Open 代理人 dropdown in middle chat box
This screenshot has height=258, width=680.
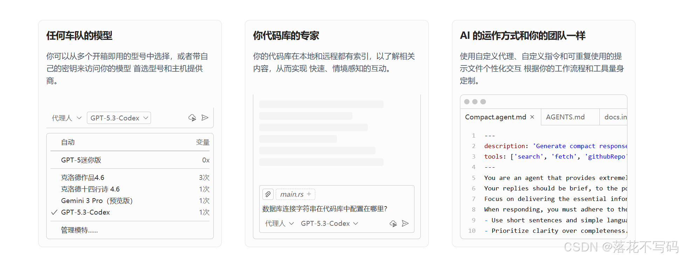279,223
